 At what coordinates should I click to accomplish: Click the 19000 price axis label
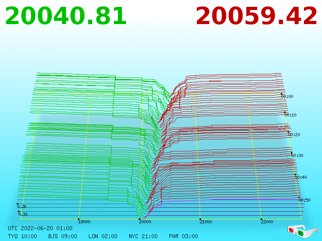[x=84, y=222]
